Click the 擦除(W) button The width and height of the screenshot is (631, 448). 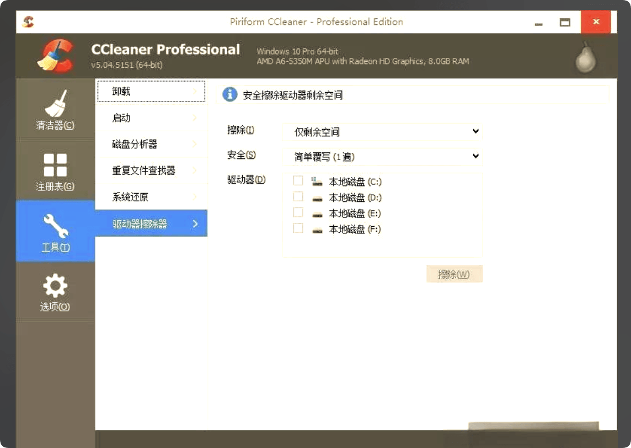(454, 274)
